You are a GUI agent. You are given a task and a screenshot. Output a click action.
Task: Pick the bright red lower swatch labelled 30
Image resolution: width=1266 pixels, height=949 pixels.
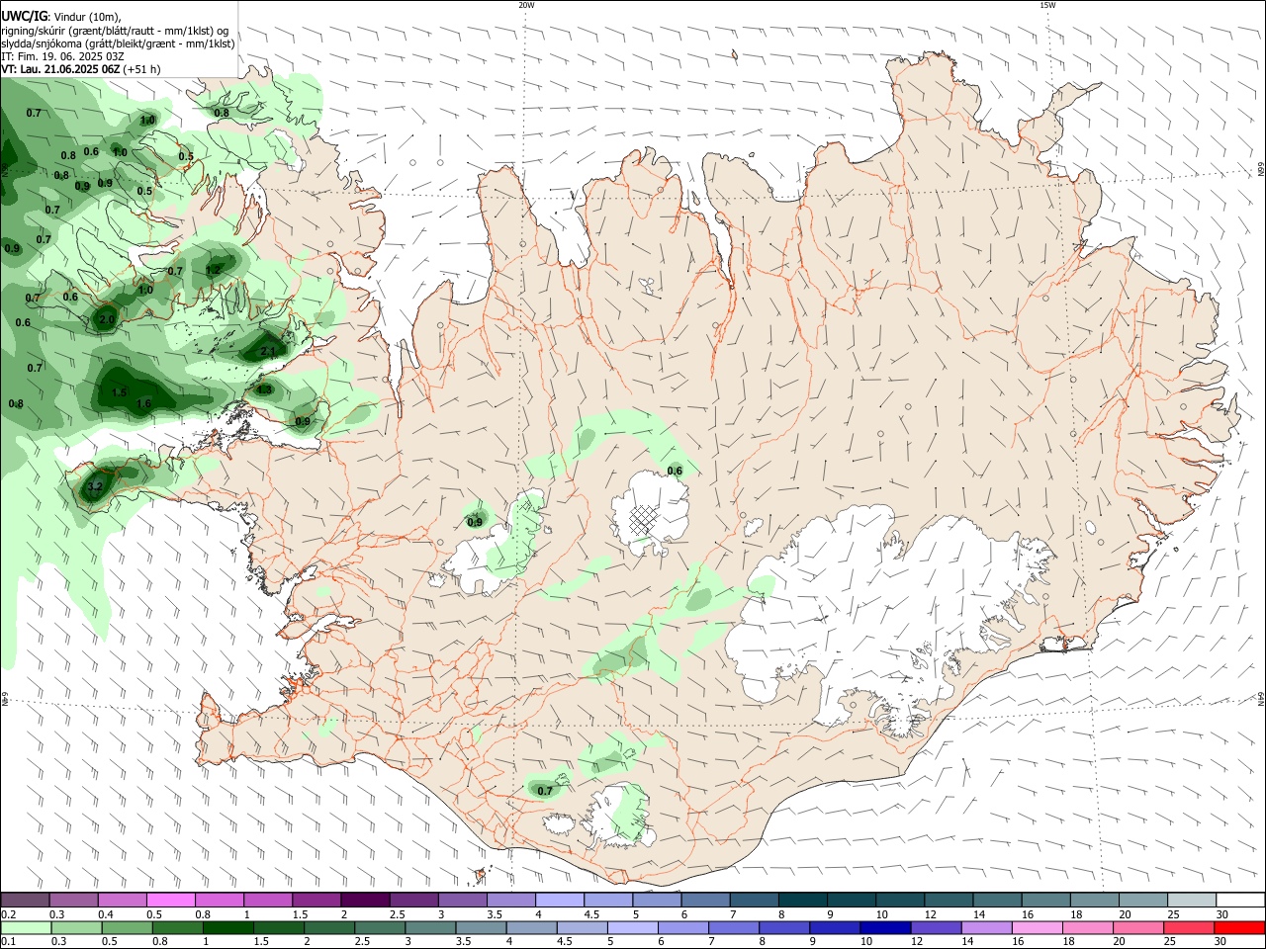[x=1238, y=927]
